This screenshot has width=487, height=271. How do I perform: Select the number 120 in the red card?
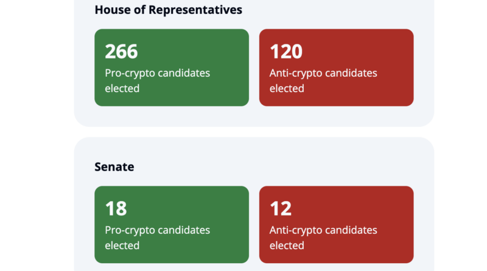point(286,51)
